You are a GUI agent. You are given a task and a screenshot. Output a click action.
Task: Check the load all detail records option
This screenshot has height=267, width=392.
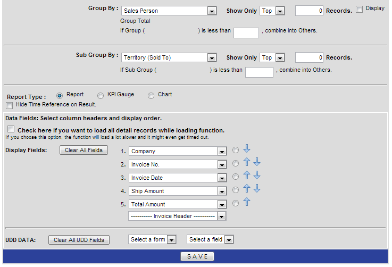11,130
